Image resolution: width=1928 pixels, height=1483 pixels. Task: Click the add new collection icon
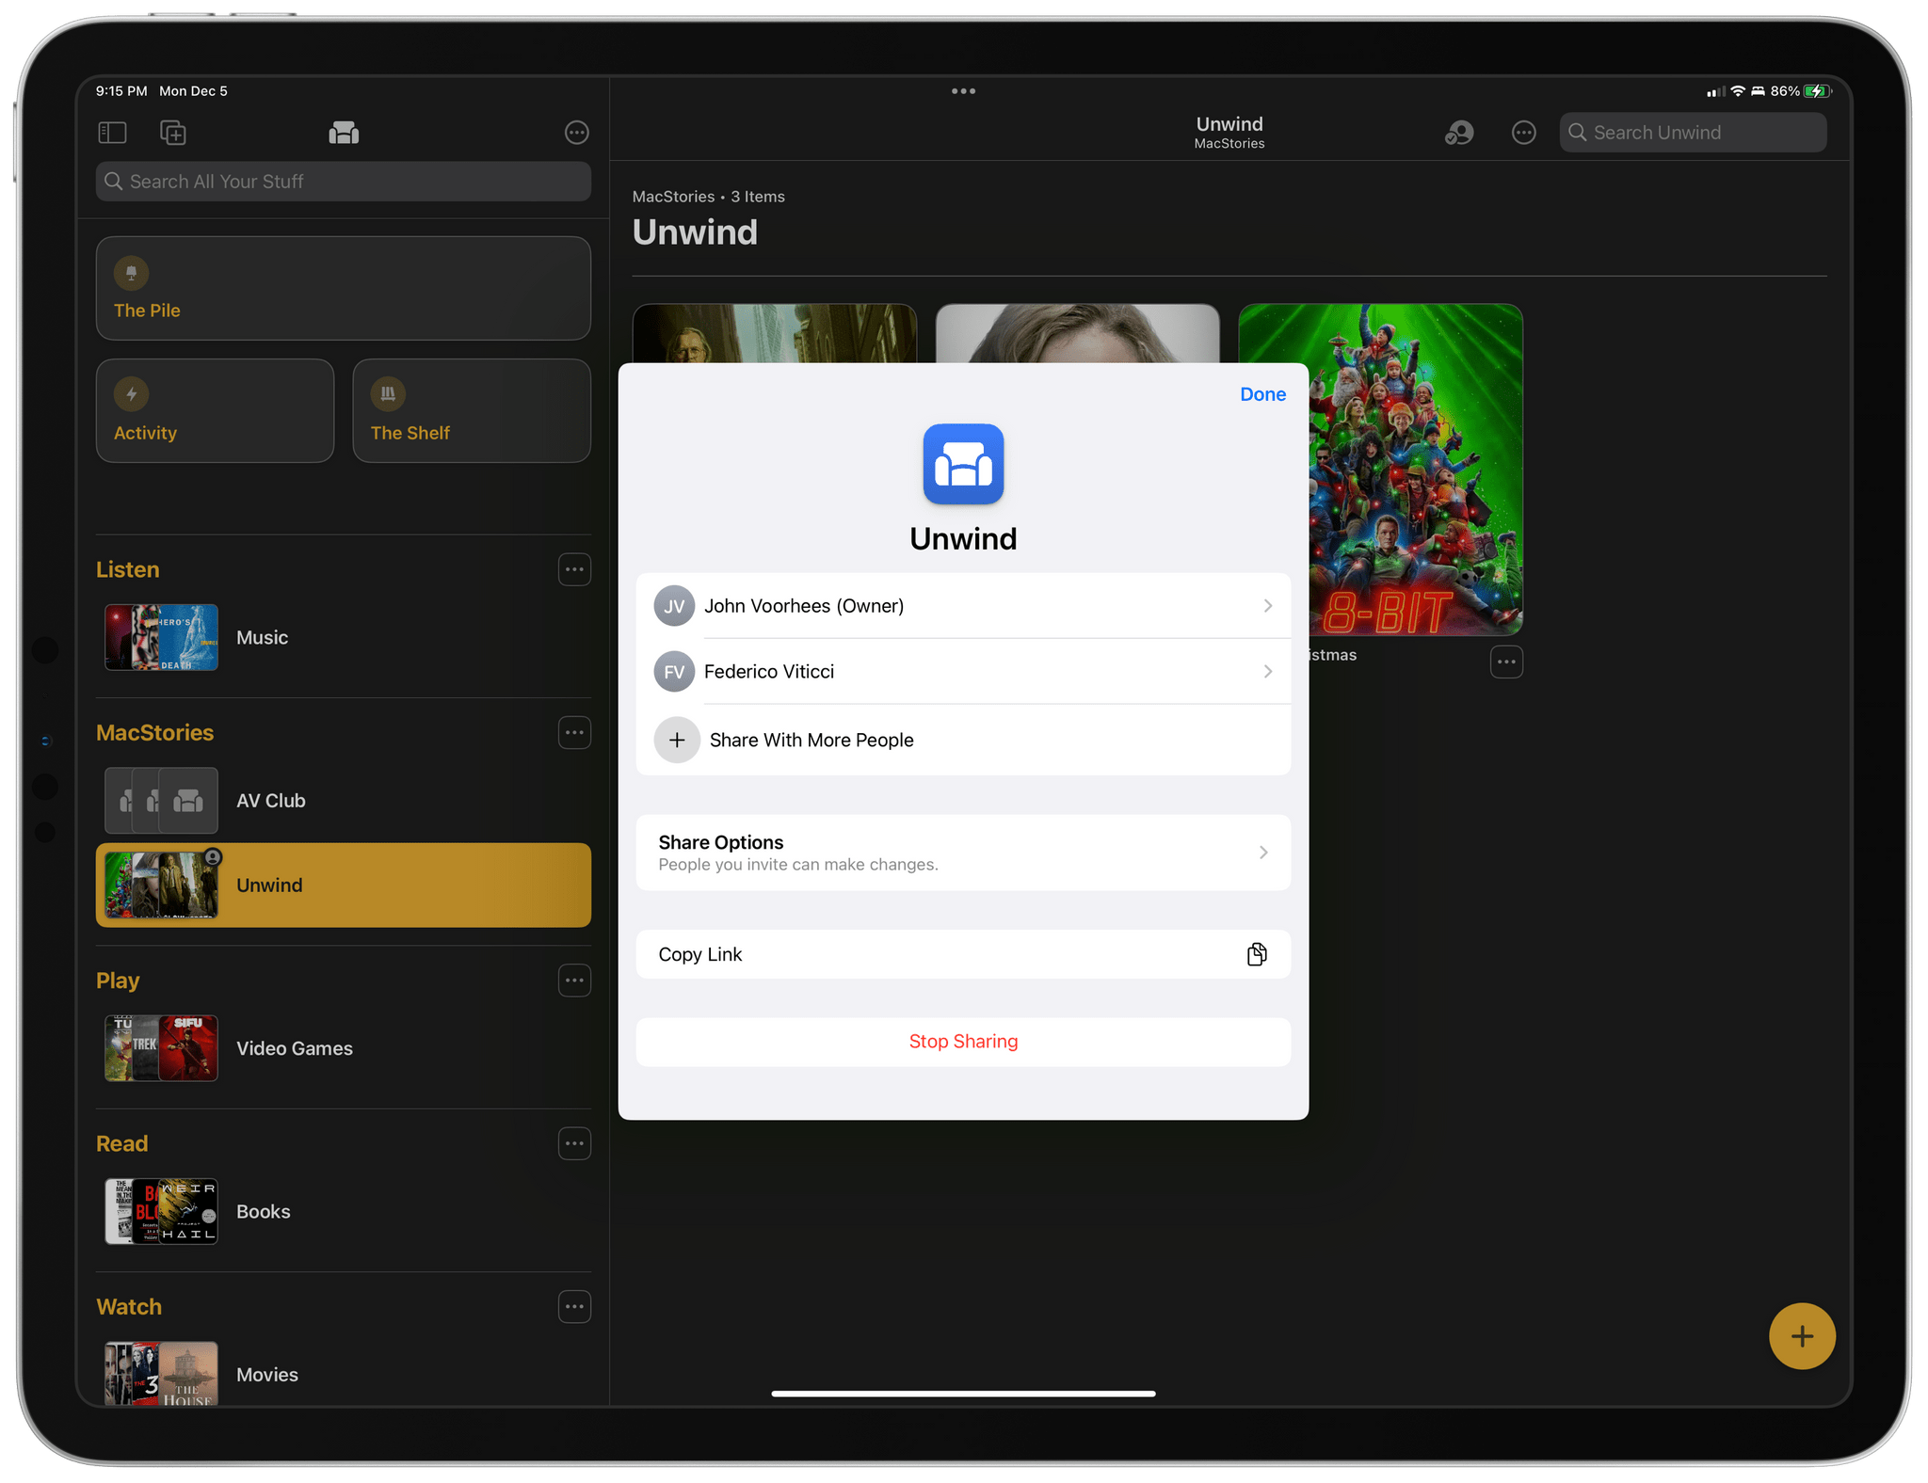[x=173, y=133]
